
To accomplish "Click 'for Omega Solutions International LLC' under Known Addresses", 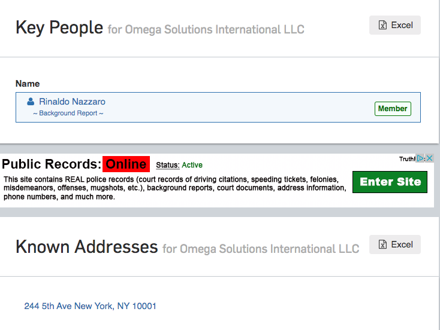I will [x=261, y=249].
